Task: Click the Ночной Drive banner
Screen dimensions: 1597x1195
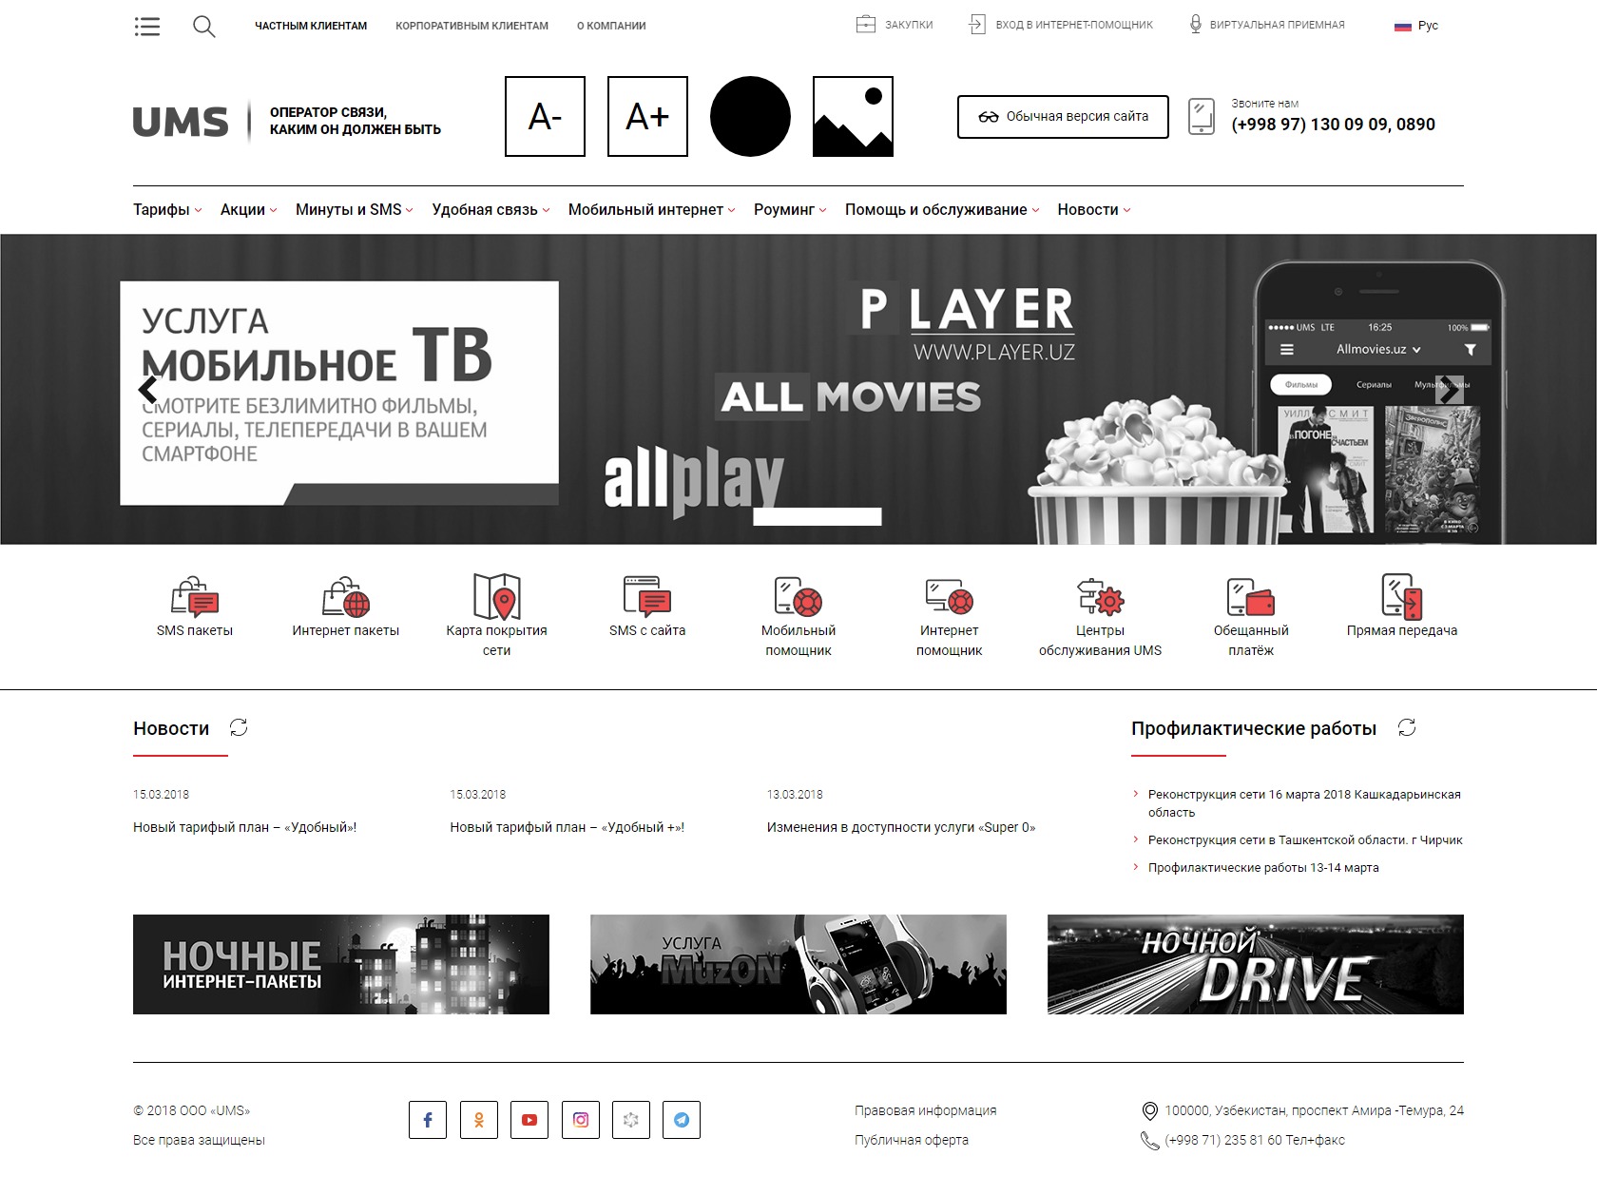Action: point(1256,964)
